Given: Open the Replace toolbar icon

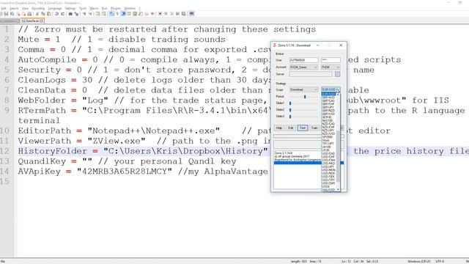Looking at the screenshot, I should [x=76, y=14].
